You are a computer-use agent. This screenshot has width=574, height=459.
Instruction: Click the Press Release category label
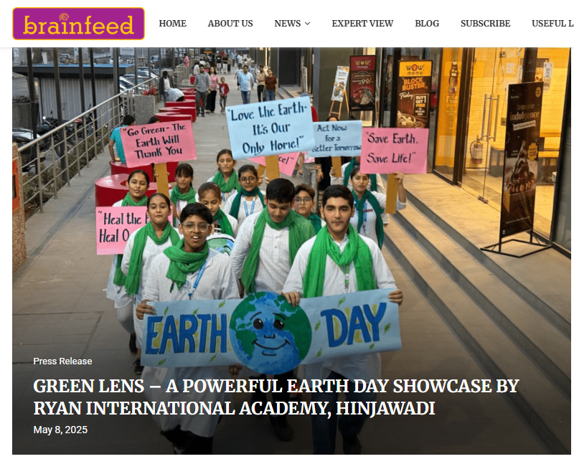point(62,361)
